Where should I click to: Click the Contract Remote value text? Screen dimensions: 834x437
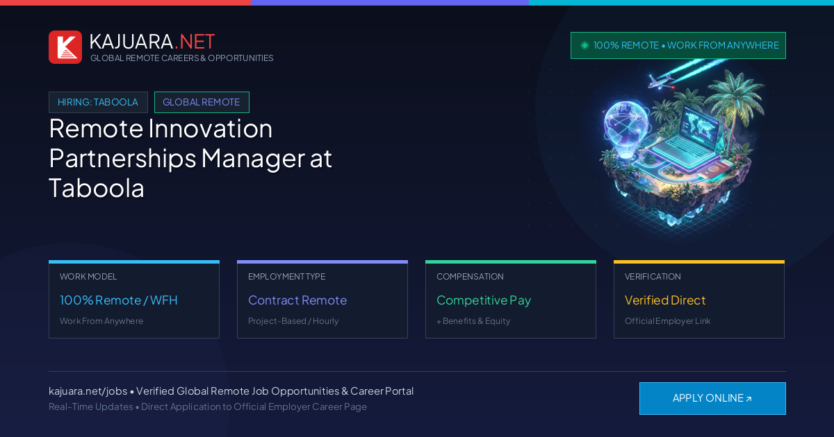297,300
